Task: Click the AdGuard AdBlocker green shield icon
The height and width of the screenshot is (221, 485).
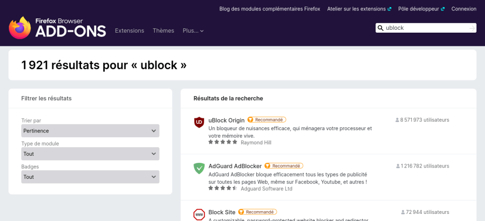Action: click(x=199, y=168)
